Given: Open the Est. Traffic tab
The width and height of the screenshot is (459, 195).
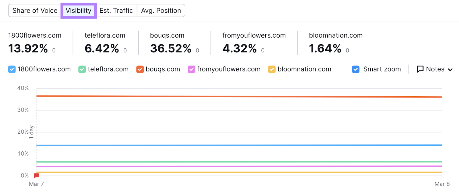Looking at the screenshot, I should pos(116,11).
